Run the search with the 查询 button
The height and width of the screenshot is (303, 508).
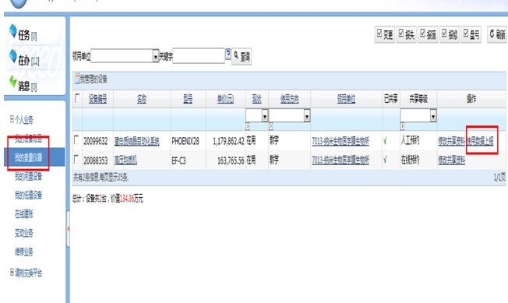(x=242, y=56)
